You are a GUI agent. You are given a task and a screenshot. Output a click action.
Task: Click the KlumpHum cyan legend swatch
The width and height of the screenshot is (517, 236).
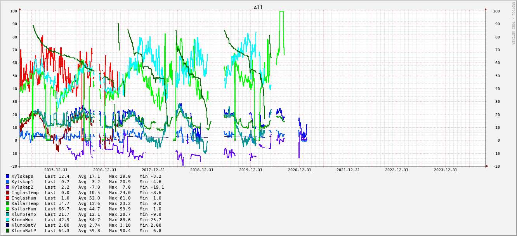(x=7, y=220)
